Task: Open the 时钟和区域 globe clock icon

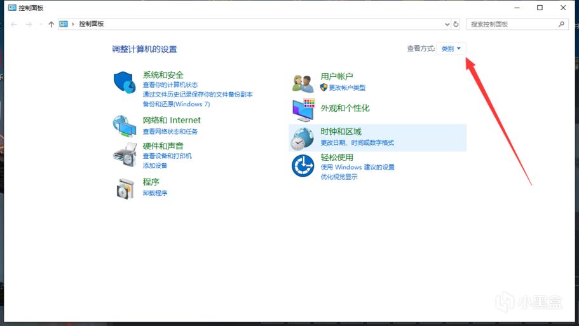Action: (303, 139)
